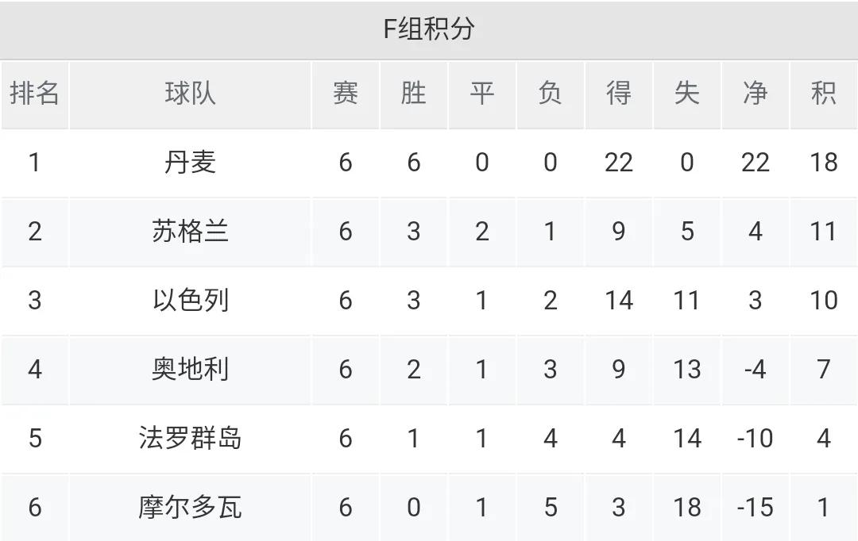Click the 赛 column header
This screenshot has width=858, height=541.
346,93
